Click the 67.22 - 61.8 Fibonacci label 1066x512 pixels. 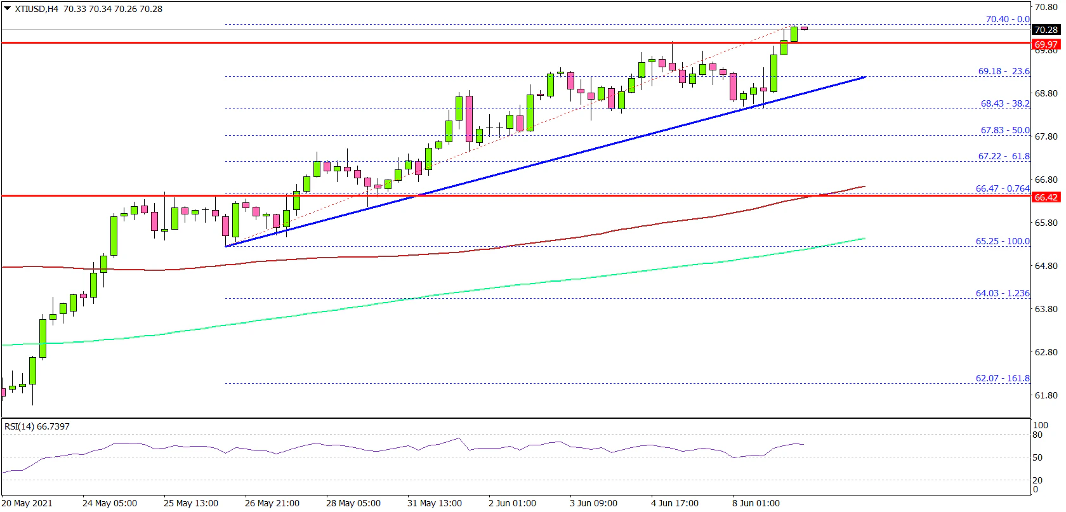(1003, 156)
